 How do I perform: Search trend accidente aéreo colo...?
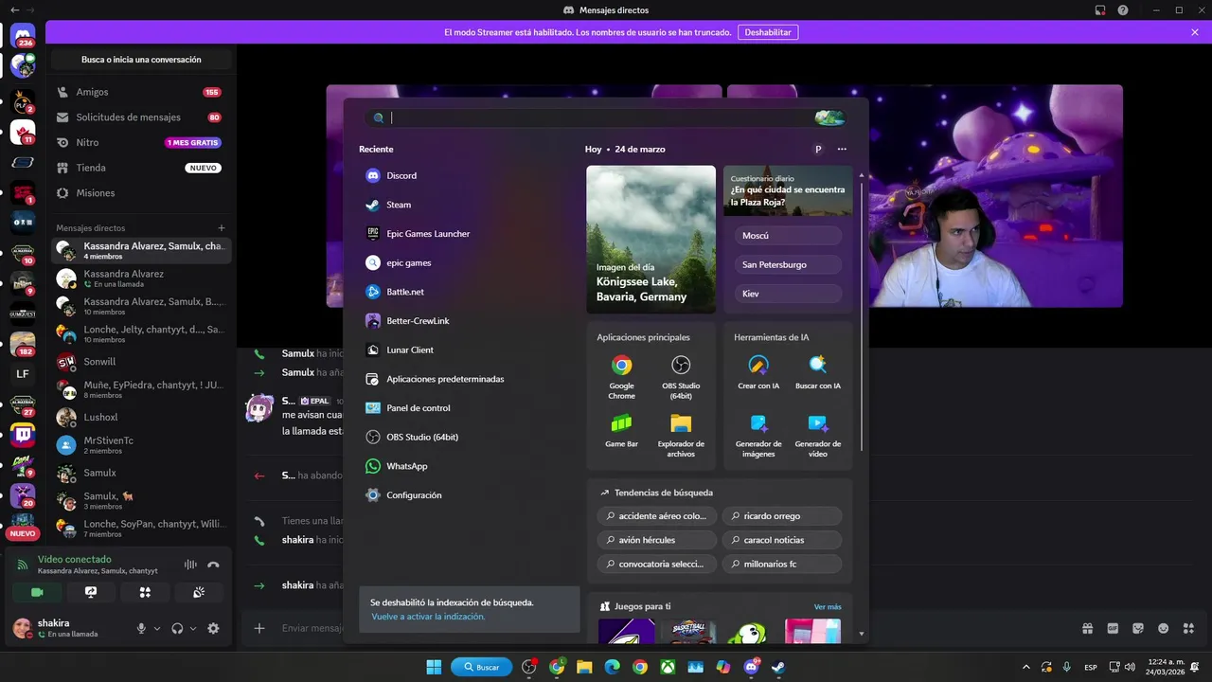pyautogui.click(x=657, y=516)
